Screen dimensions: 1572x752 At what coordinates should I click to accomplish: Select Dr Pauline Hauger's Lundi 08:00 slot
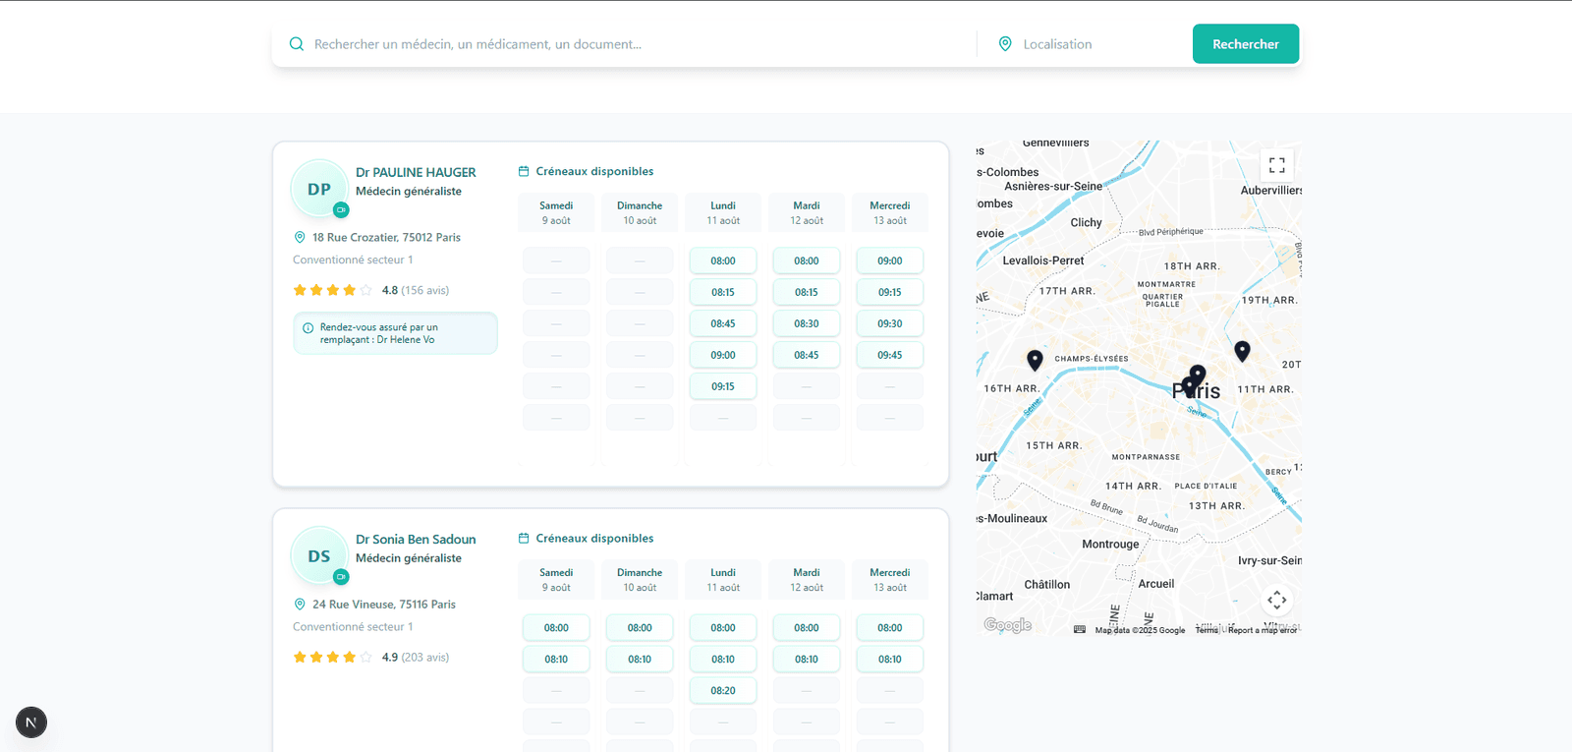tap(723, 260)
